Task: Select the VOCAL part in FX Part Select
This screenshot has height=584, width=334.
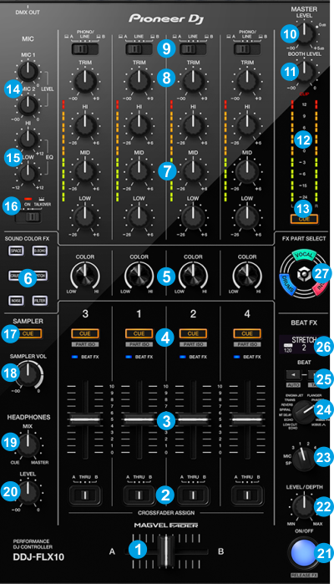Action: [x=304, y=255]
